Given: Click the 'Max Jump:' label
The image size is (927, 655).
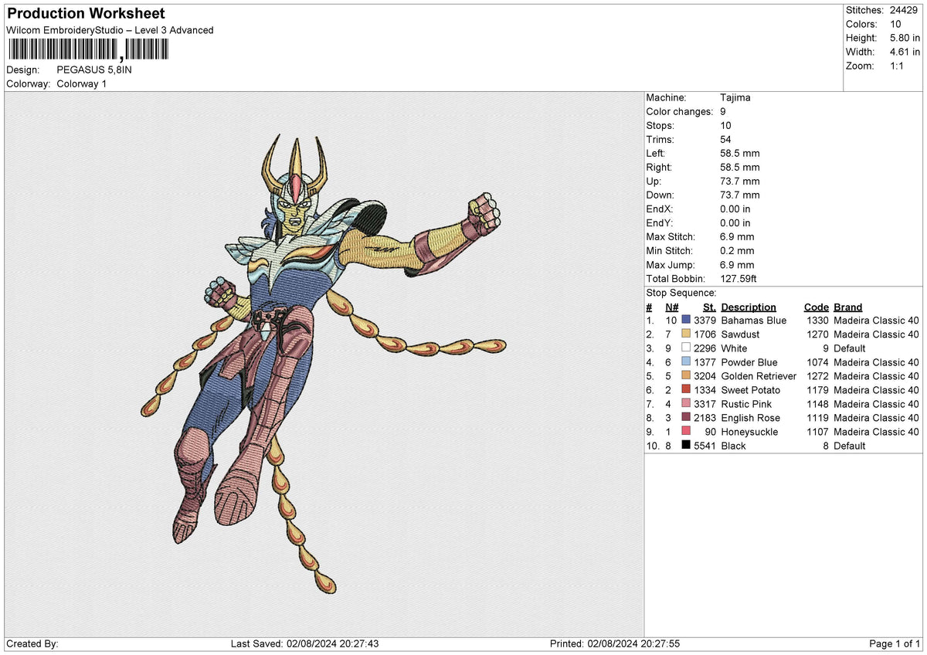Looking at the screenshot, I should click(670, 265).
